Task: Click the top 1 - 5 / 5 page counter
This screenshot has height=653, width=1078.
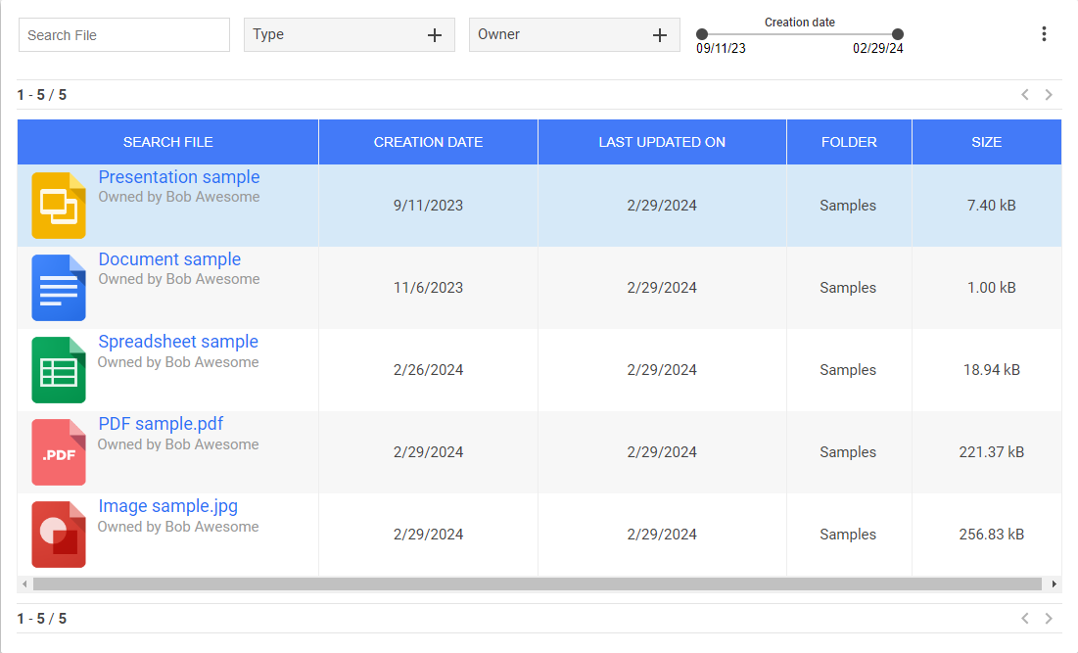Action: pyautogui.click(x=42, y=95)
